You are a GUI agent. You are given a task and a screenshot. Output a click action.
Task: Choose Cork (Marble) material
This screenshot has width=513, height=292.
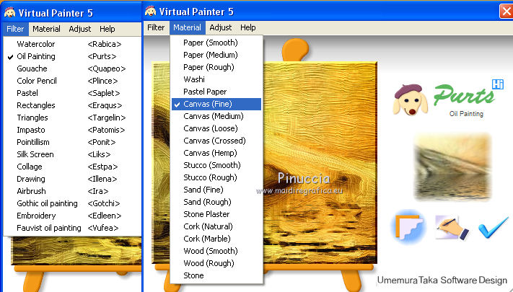[x=216, y=239]
